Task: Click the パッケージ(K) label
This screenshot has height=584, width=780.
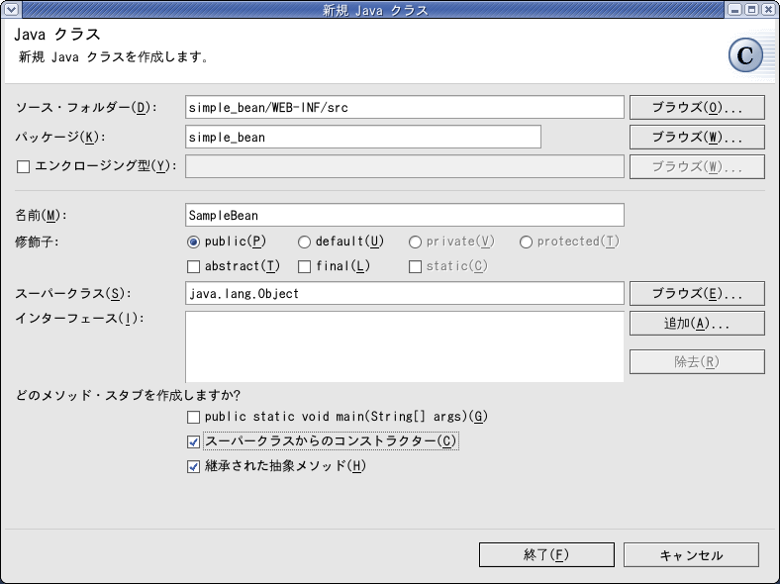Action: click(60, 137)
